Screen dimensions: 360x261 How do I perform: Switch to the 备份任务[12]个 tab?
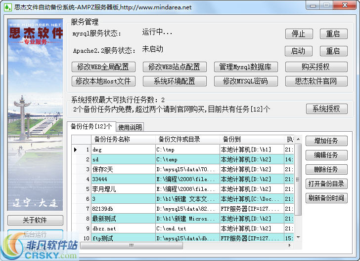click(x=91, y=126)
